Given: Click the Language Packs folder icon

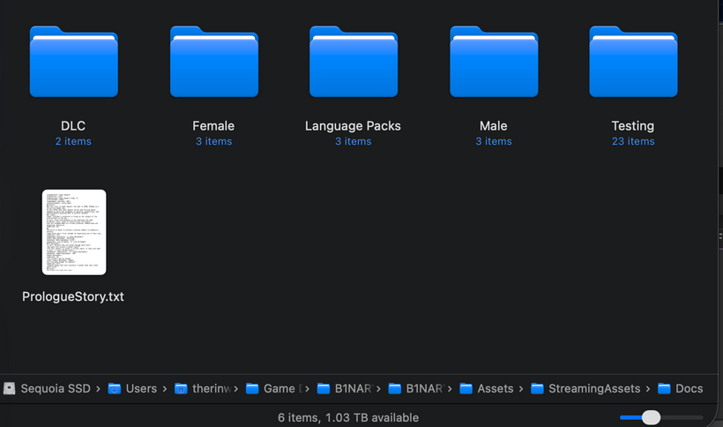Looking at the screenshot, I should pos(353,62).
